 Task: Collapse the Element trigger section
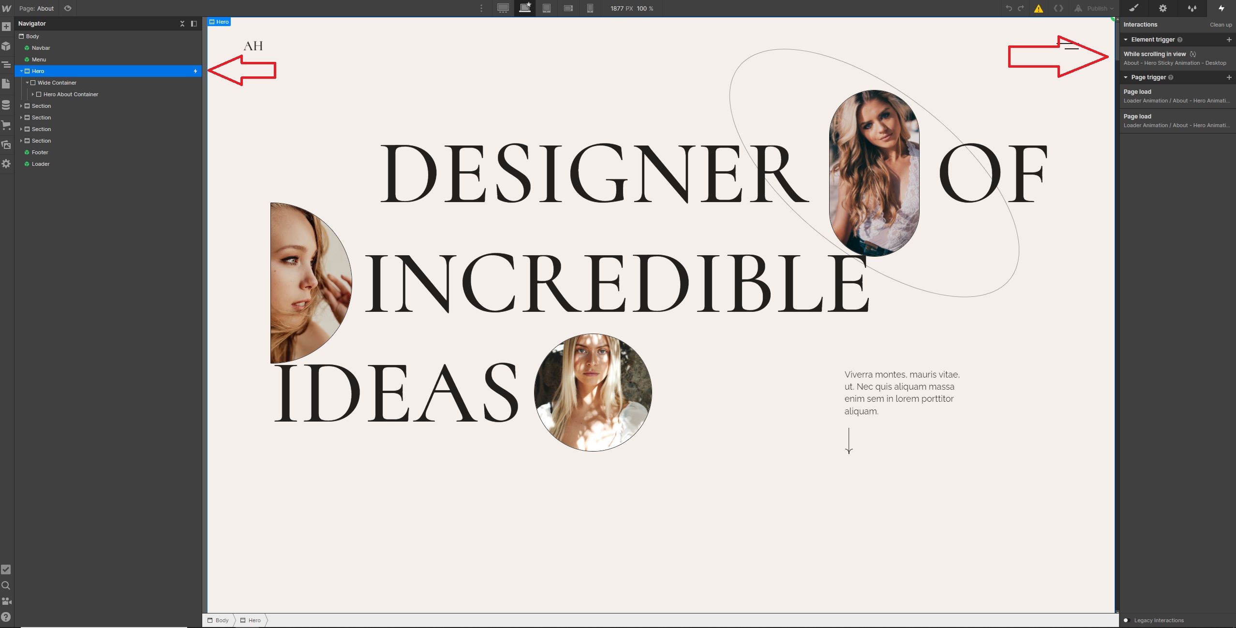(1126, 40)
